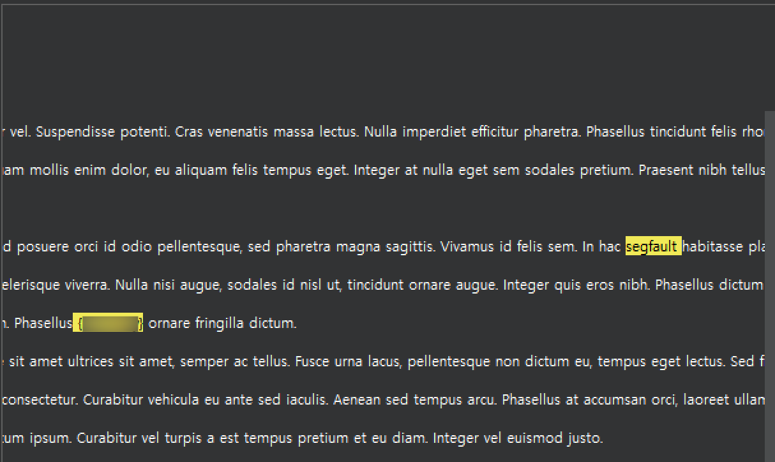Click the word habitasse after the highlight
This screenshot has width=775, height=462.
[x=712, y=247]
